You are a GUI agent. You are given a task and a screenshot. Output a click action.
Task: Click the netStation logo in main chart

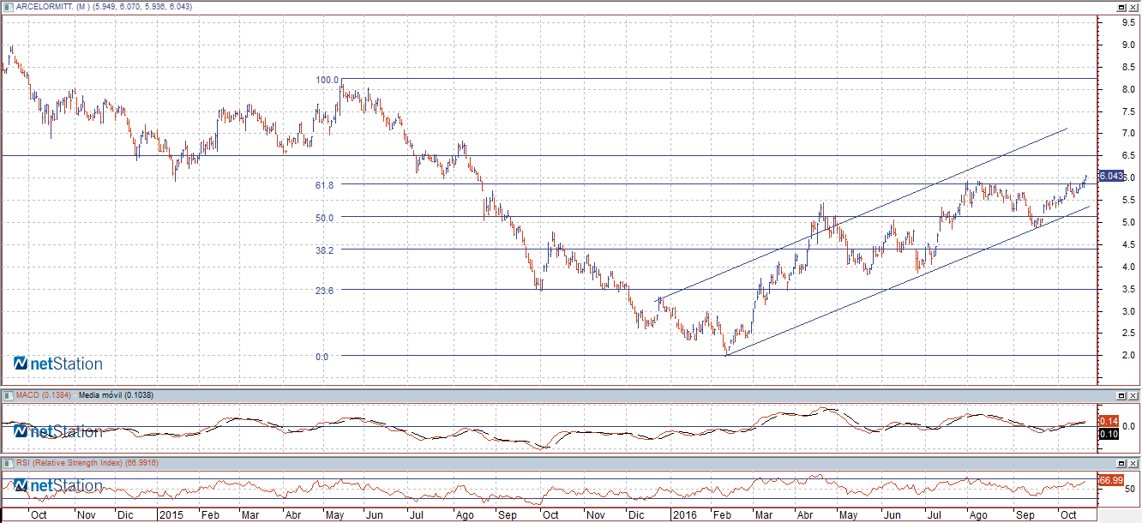(x=58, y=364)
